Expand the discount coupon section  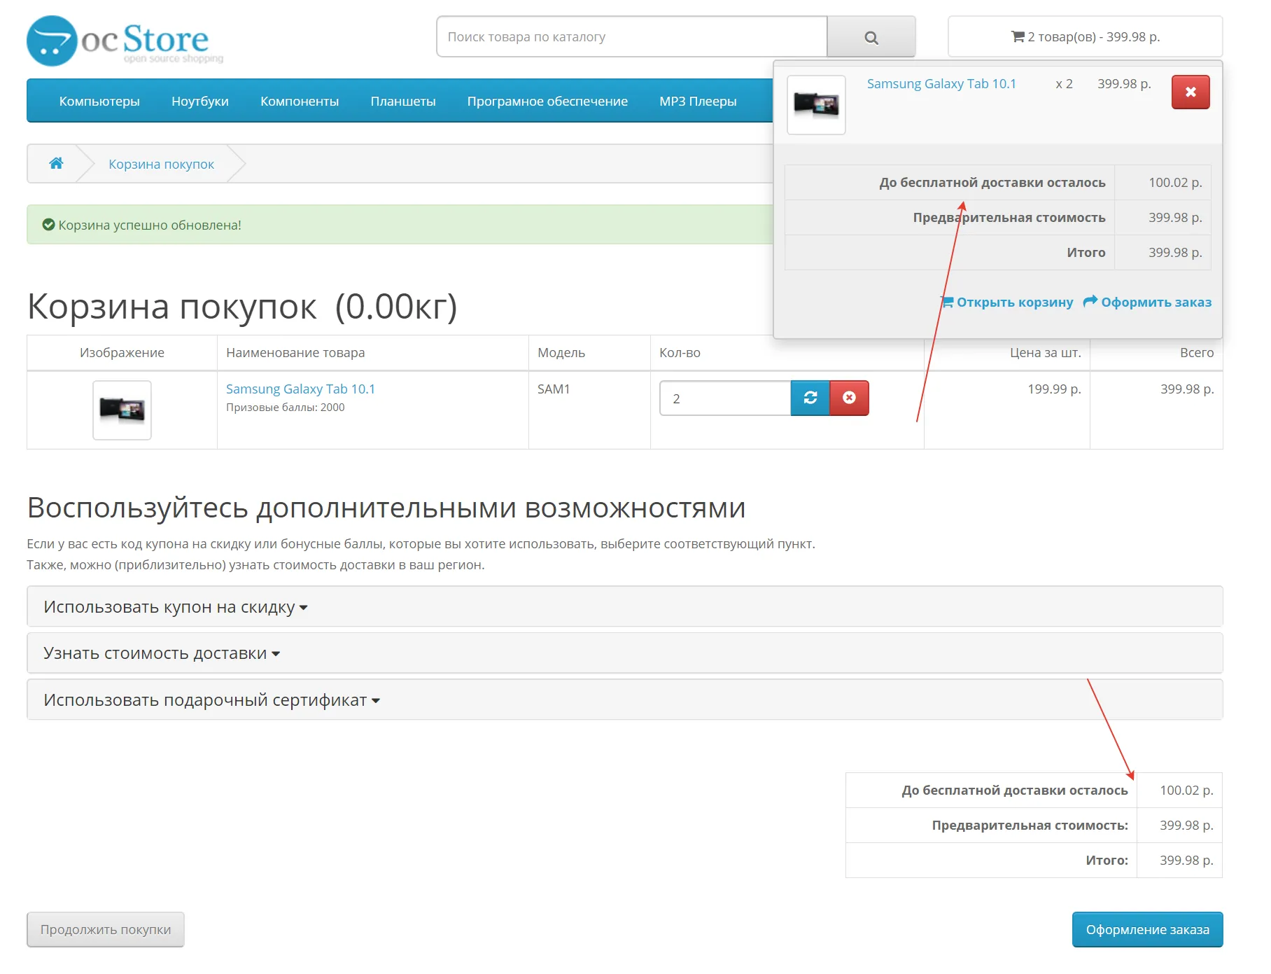(175, 606)
